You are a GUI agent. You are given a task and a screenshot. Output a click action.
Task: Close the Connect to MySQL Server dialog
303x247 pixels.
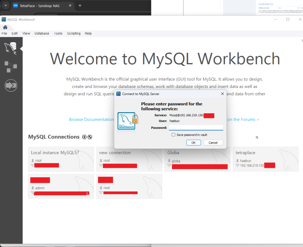[223, 94]
